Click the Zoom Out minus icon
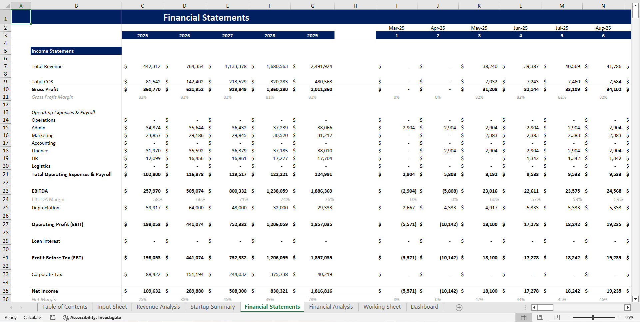 pyautogui.click(x=569, y=317)
